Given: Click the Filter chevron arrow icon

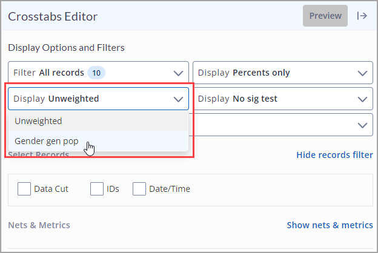Looking at the screenshot, I should [x=178, y=73].
